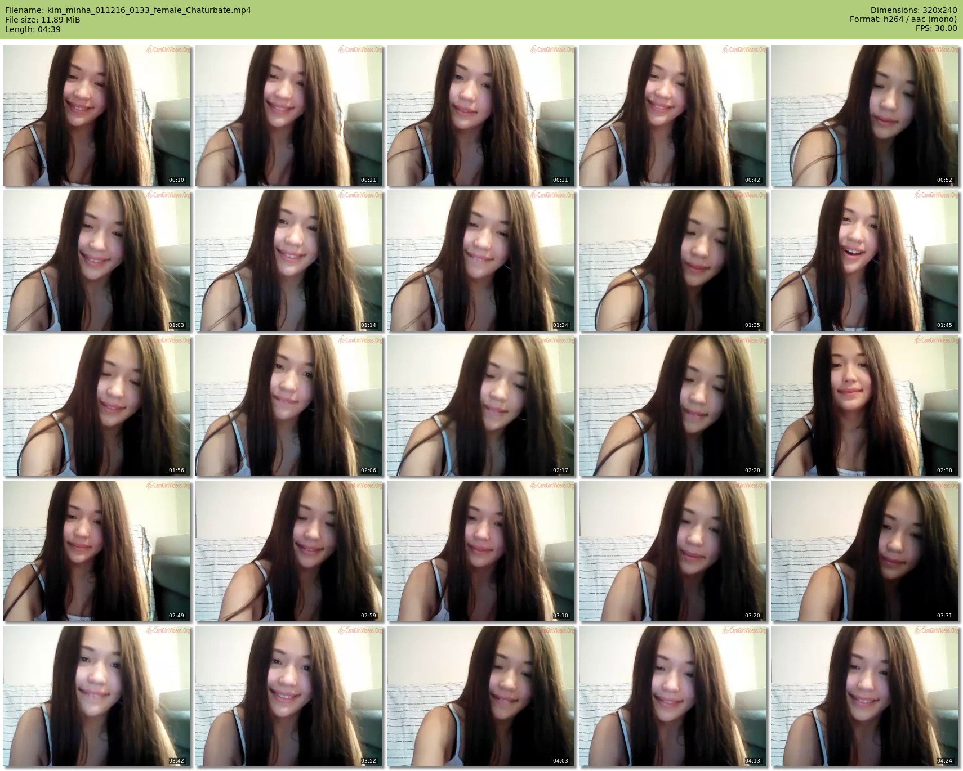The height and width of the screenshot is (771, 963).
Task: Click the File size 11.89 MiB label
Action: pos(42,20)
